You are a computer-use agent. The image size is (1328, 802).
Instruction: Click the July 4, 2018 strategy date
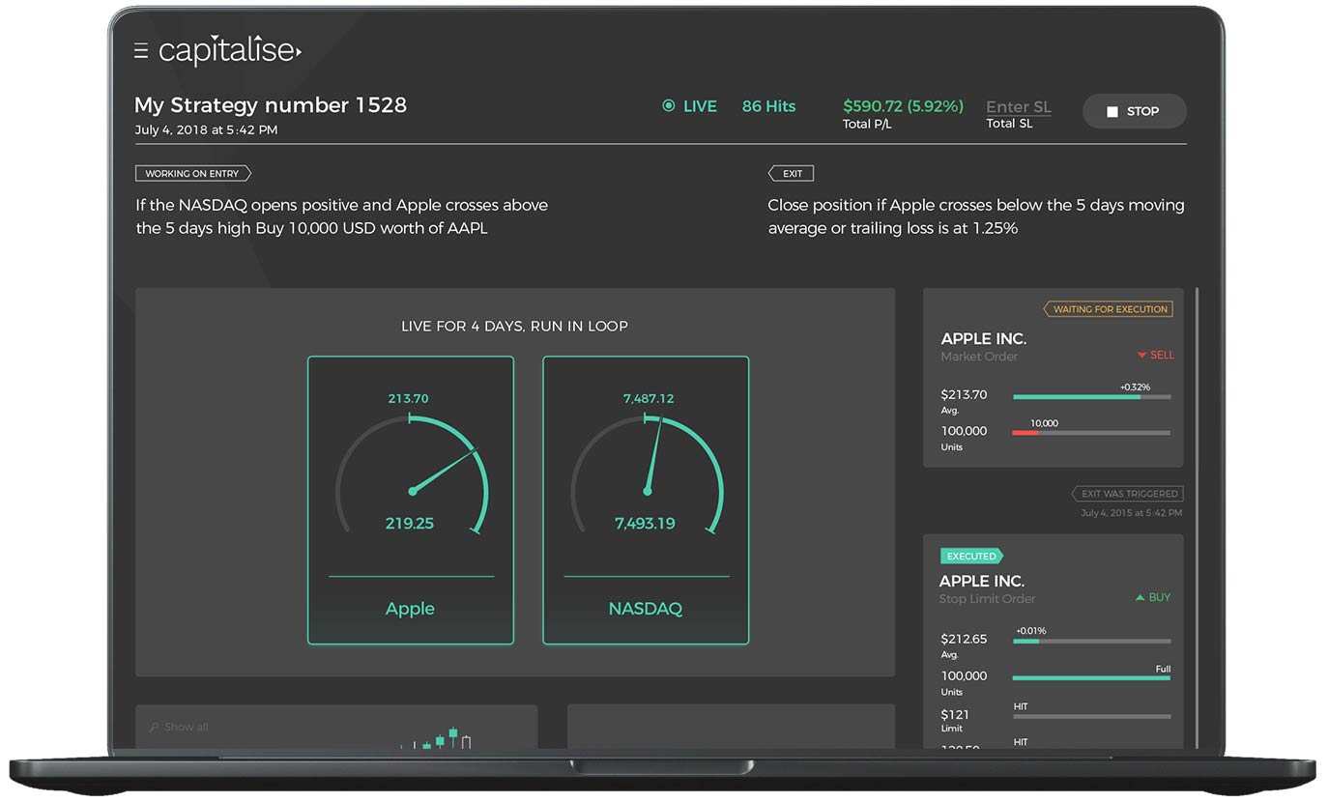pos(206,129)
